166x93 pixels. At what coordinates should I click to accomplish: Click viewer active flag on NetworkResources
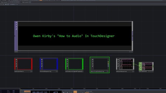(118, 60)
